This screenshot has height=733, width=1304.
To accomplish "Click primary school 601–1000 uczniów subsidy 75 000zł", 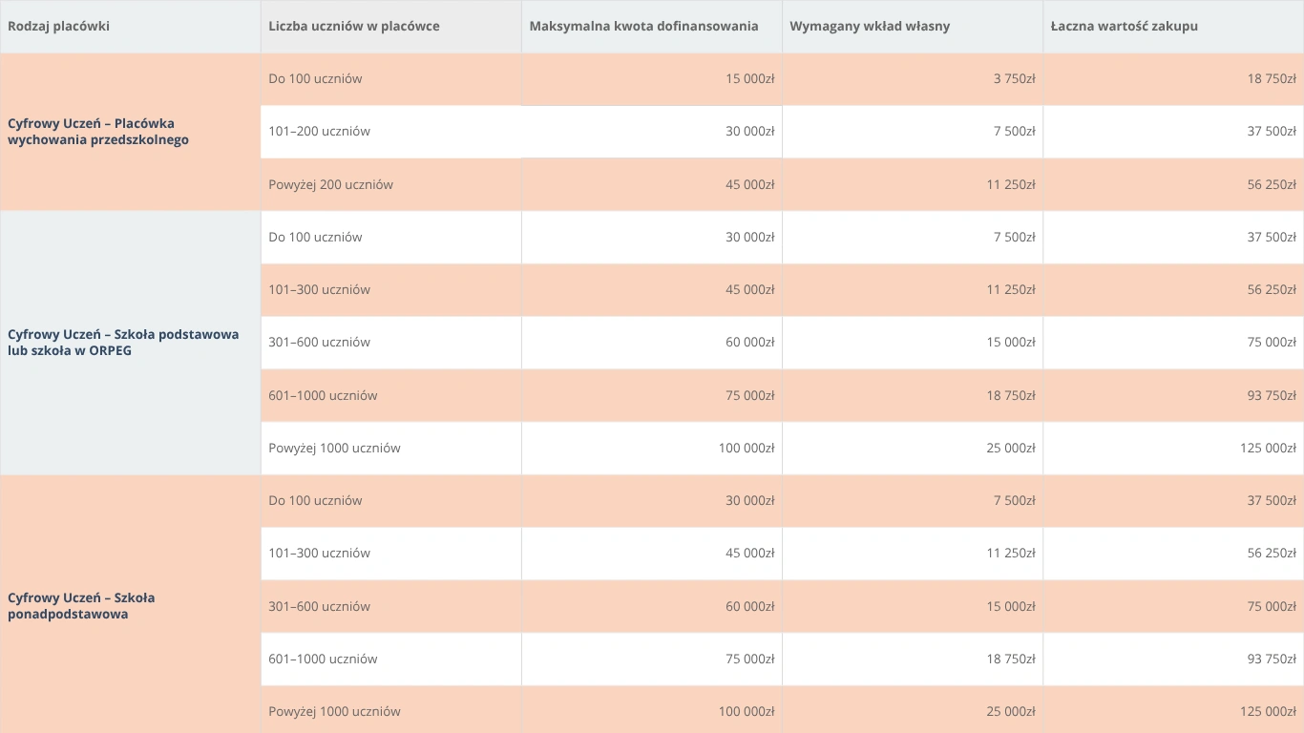I will [x=652, y=395].
